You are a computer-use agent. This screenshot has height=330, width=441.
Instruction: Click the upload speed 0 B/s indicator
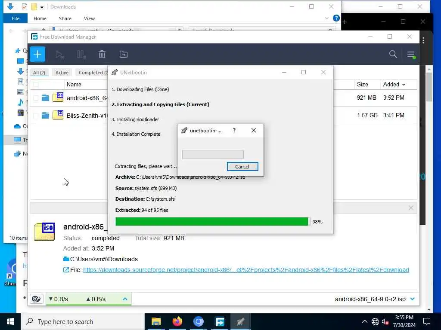coord(96,299)
